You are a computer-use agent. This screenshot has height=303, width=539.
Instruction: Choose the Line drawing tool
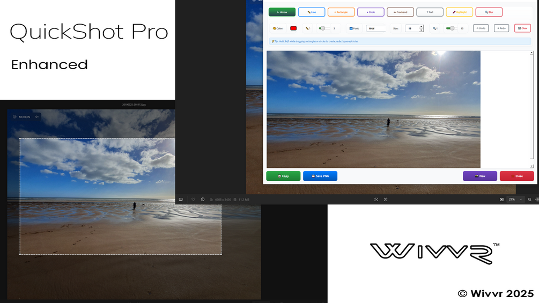click(312, 12)
